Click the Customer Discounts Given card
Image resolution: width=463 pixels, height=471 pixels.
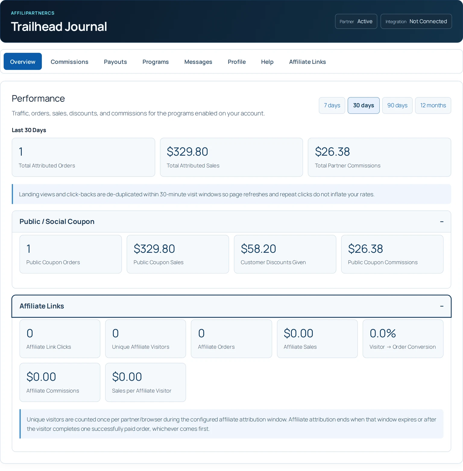pos(285,254)
